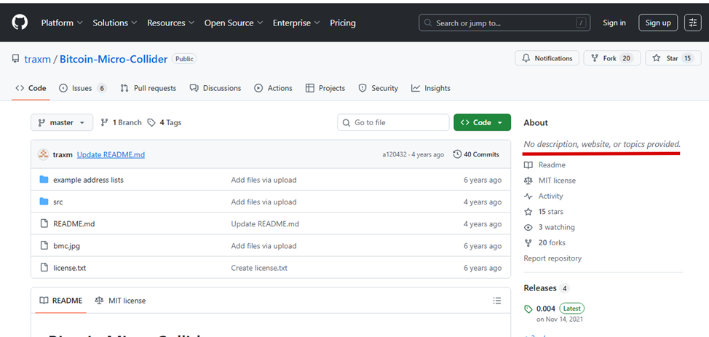
Task: Switch to the Issues tab
Action: click(x=82, y=88)
